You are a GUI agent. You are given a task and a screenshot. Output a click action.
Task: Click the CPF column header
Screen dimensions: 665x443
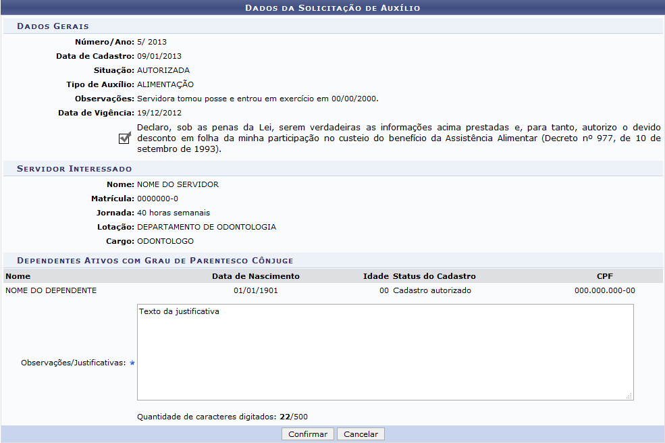(x=604, y=276)
